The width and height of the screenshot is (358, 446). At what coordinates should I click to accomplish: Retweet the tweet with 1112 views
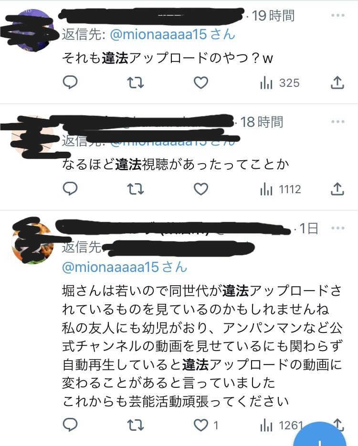pyautogui.click(x=136, y=189)
